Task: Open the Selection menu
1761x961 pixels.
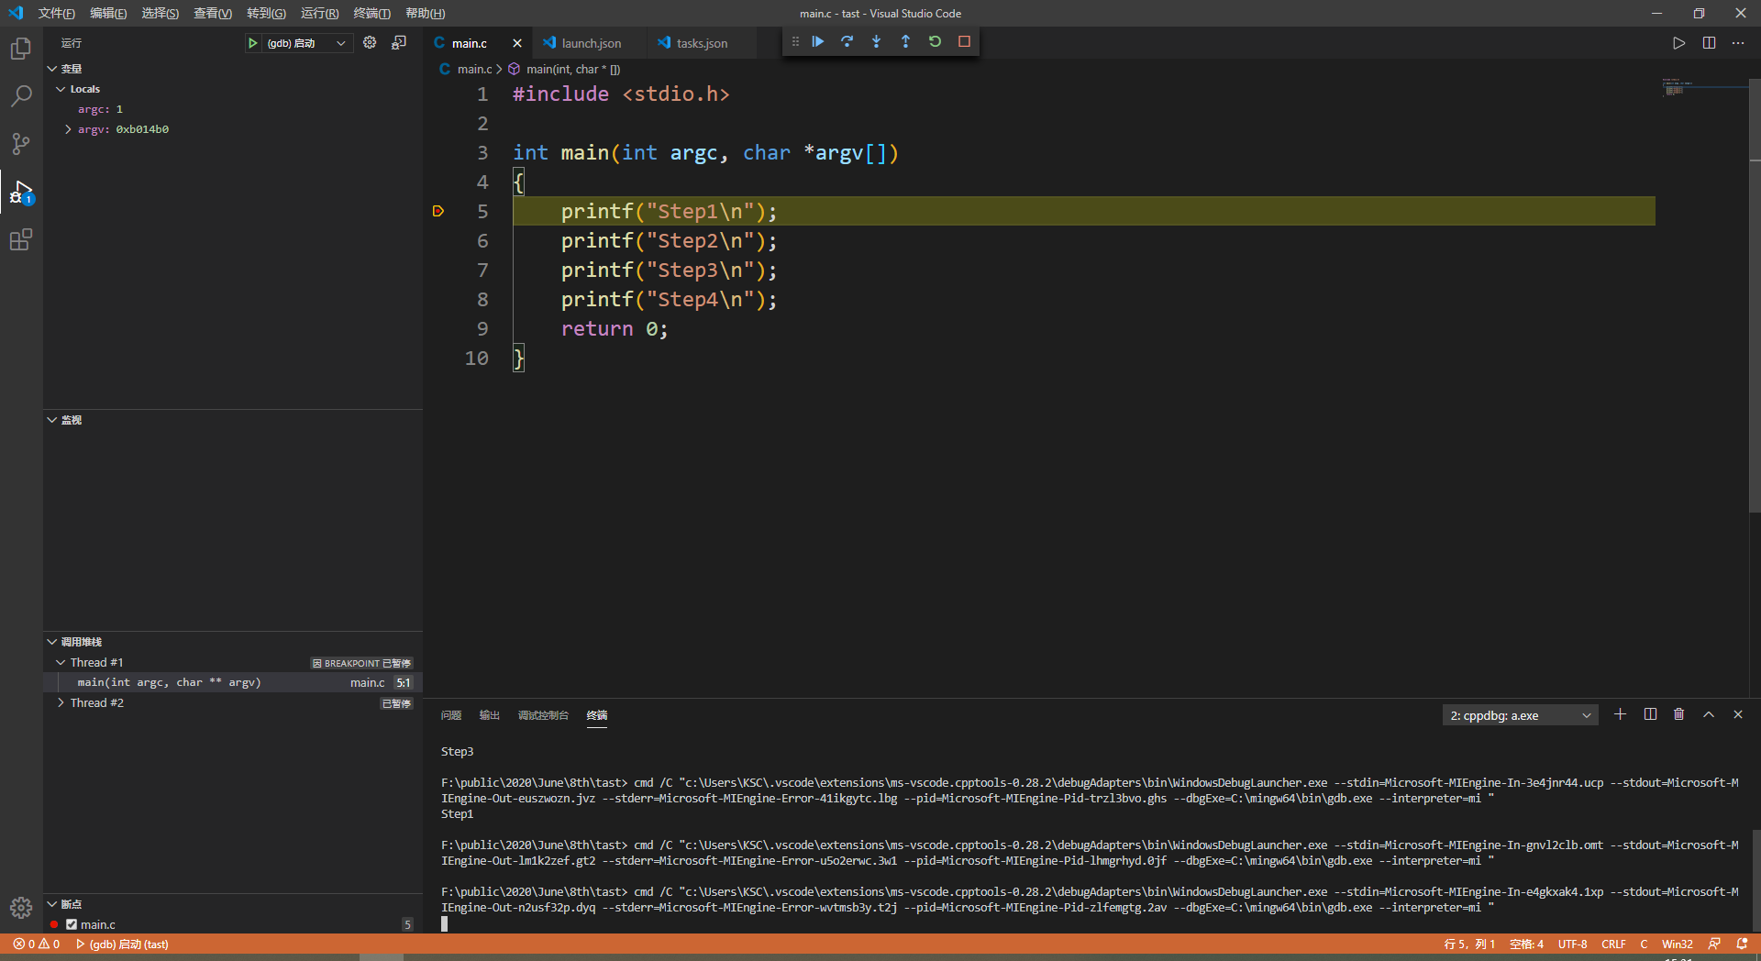Action: [161, 13]
